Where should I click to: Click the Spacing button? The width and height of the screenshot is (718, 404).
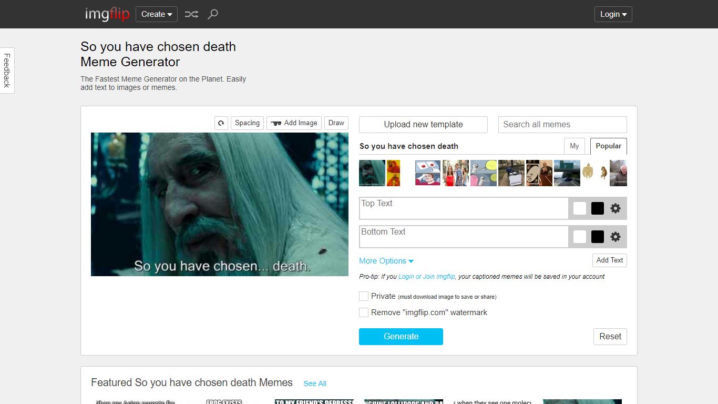(247, 123)
